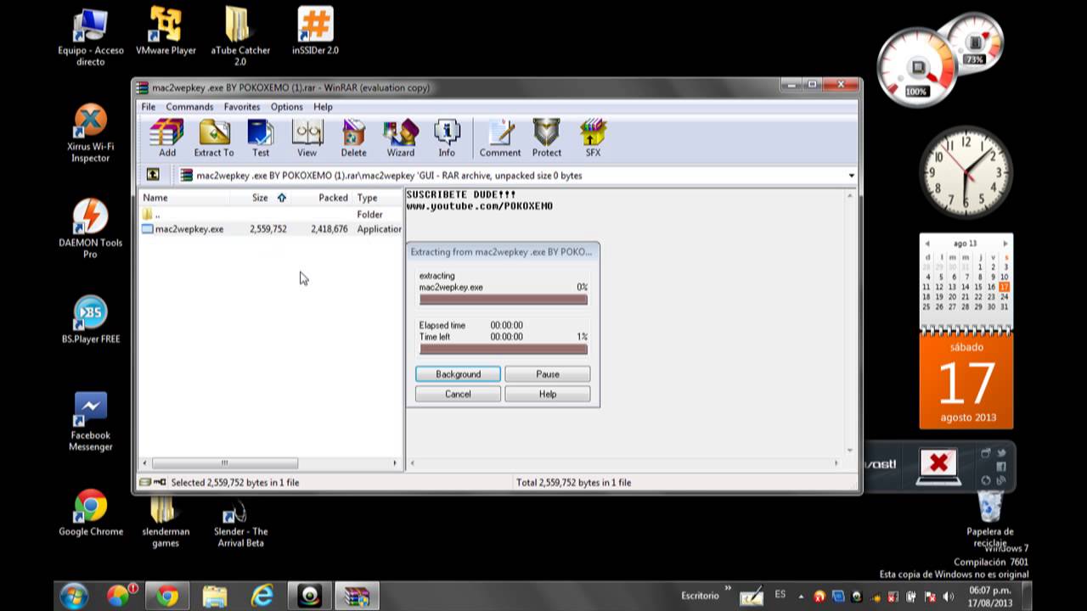Click the CPU meter gadget

[917, 66]
